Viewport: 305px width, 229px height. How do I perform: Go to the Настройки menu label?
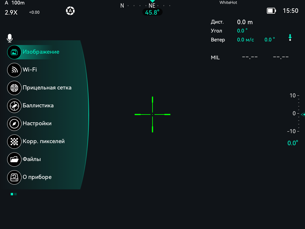click(x=37, y=123)
